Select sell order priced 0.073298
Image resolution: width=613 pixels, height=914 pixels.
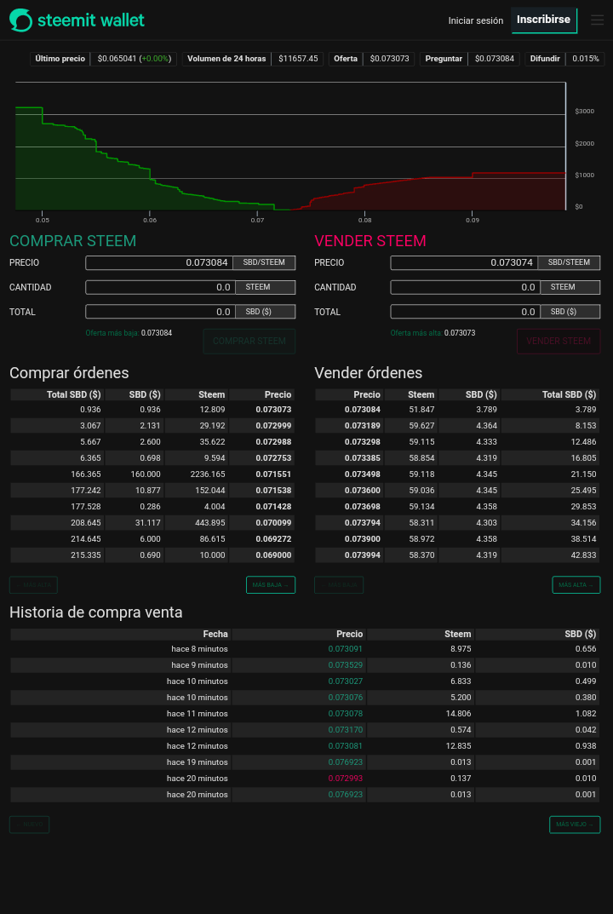(457, 442)
